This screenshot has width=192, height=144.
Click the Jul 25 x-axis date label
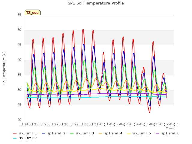click(x=34, y=124)
